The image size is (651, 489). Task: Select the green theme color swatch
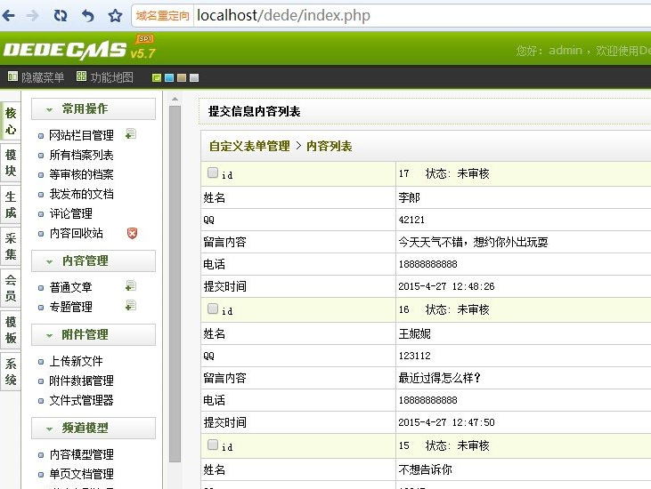point(157,78)
